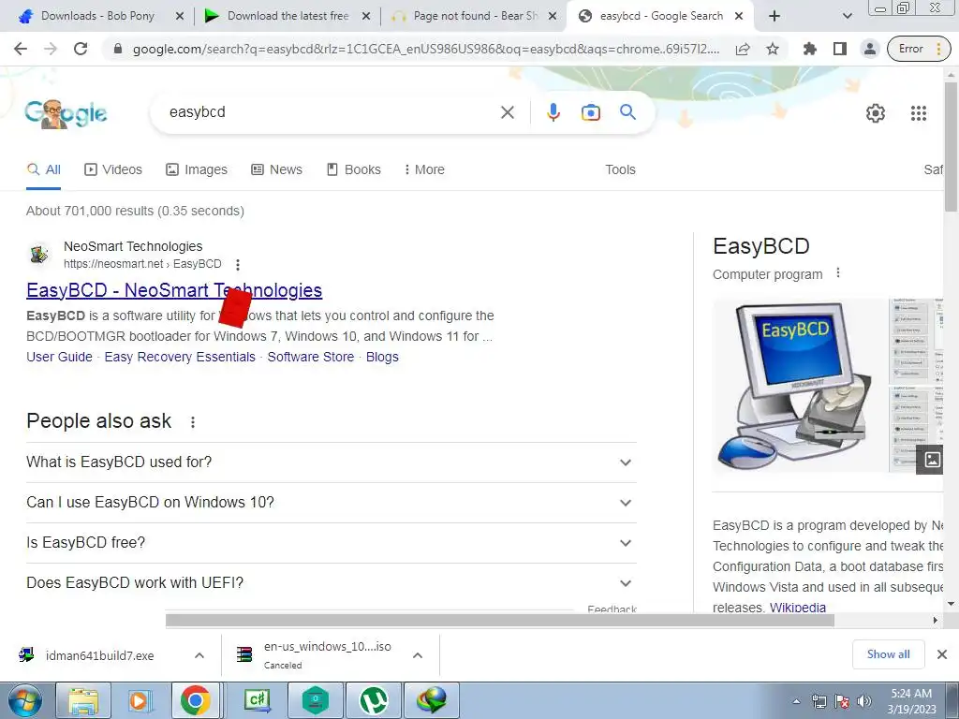Open the Blogs sitelink
Image resolution: width=959 pixels, height=719 pixels.
click(382, 357)
